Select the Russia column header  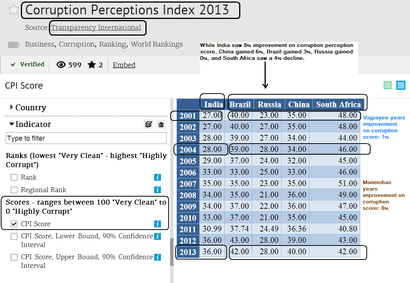269,104
